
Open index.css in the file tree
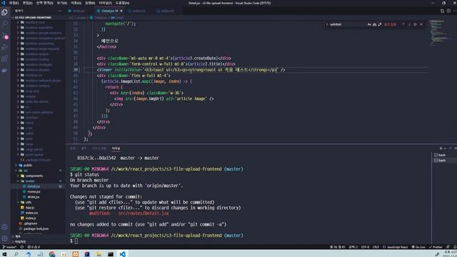pos(31,213)
